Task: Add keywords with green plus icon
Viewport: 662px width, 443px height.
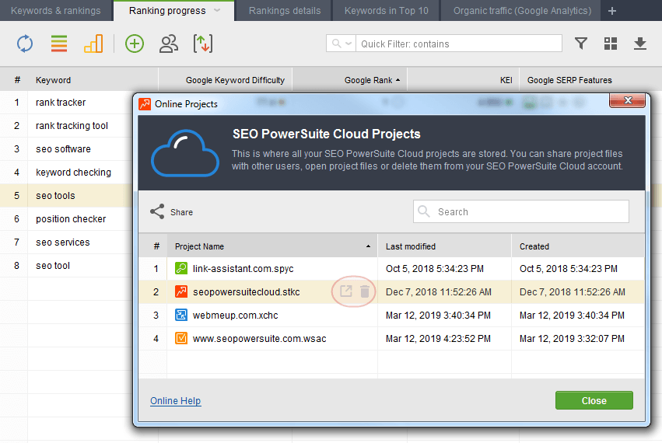Action: [135, 44]
